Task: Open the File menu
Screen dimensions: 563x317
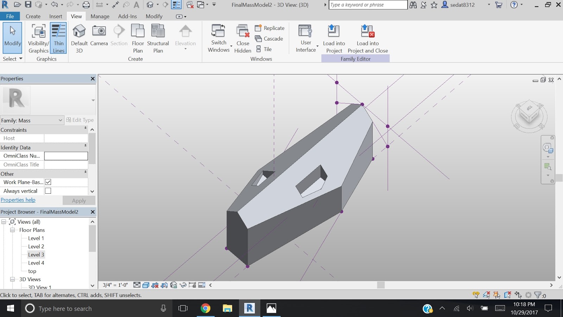Action: pos(10,16)
